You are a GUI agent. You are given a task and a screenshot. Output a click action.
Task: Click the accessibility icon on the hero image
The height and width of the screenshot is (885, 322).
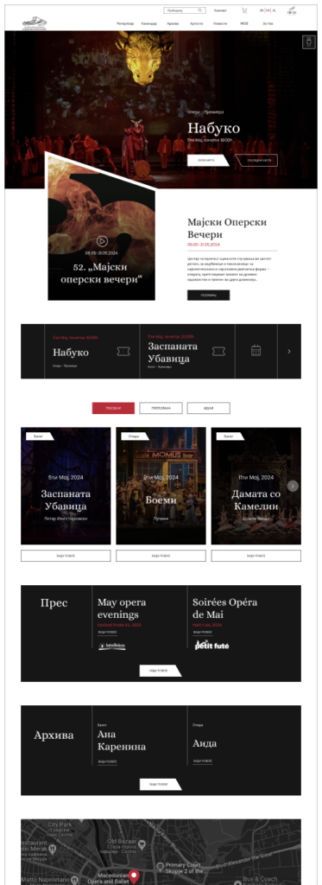coord(308,42)
